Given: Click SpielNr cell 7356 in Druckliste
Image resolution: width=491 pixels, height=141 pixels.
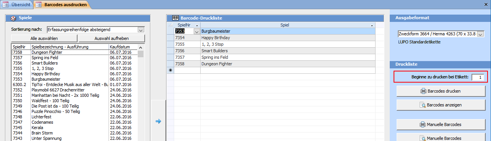Looking at the screenshot, I should click(x=187, y=51).
